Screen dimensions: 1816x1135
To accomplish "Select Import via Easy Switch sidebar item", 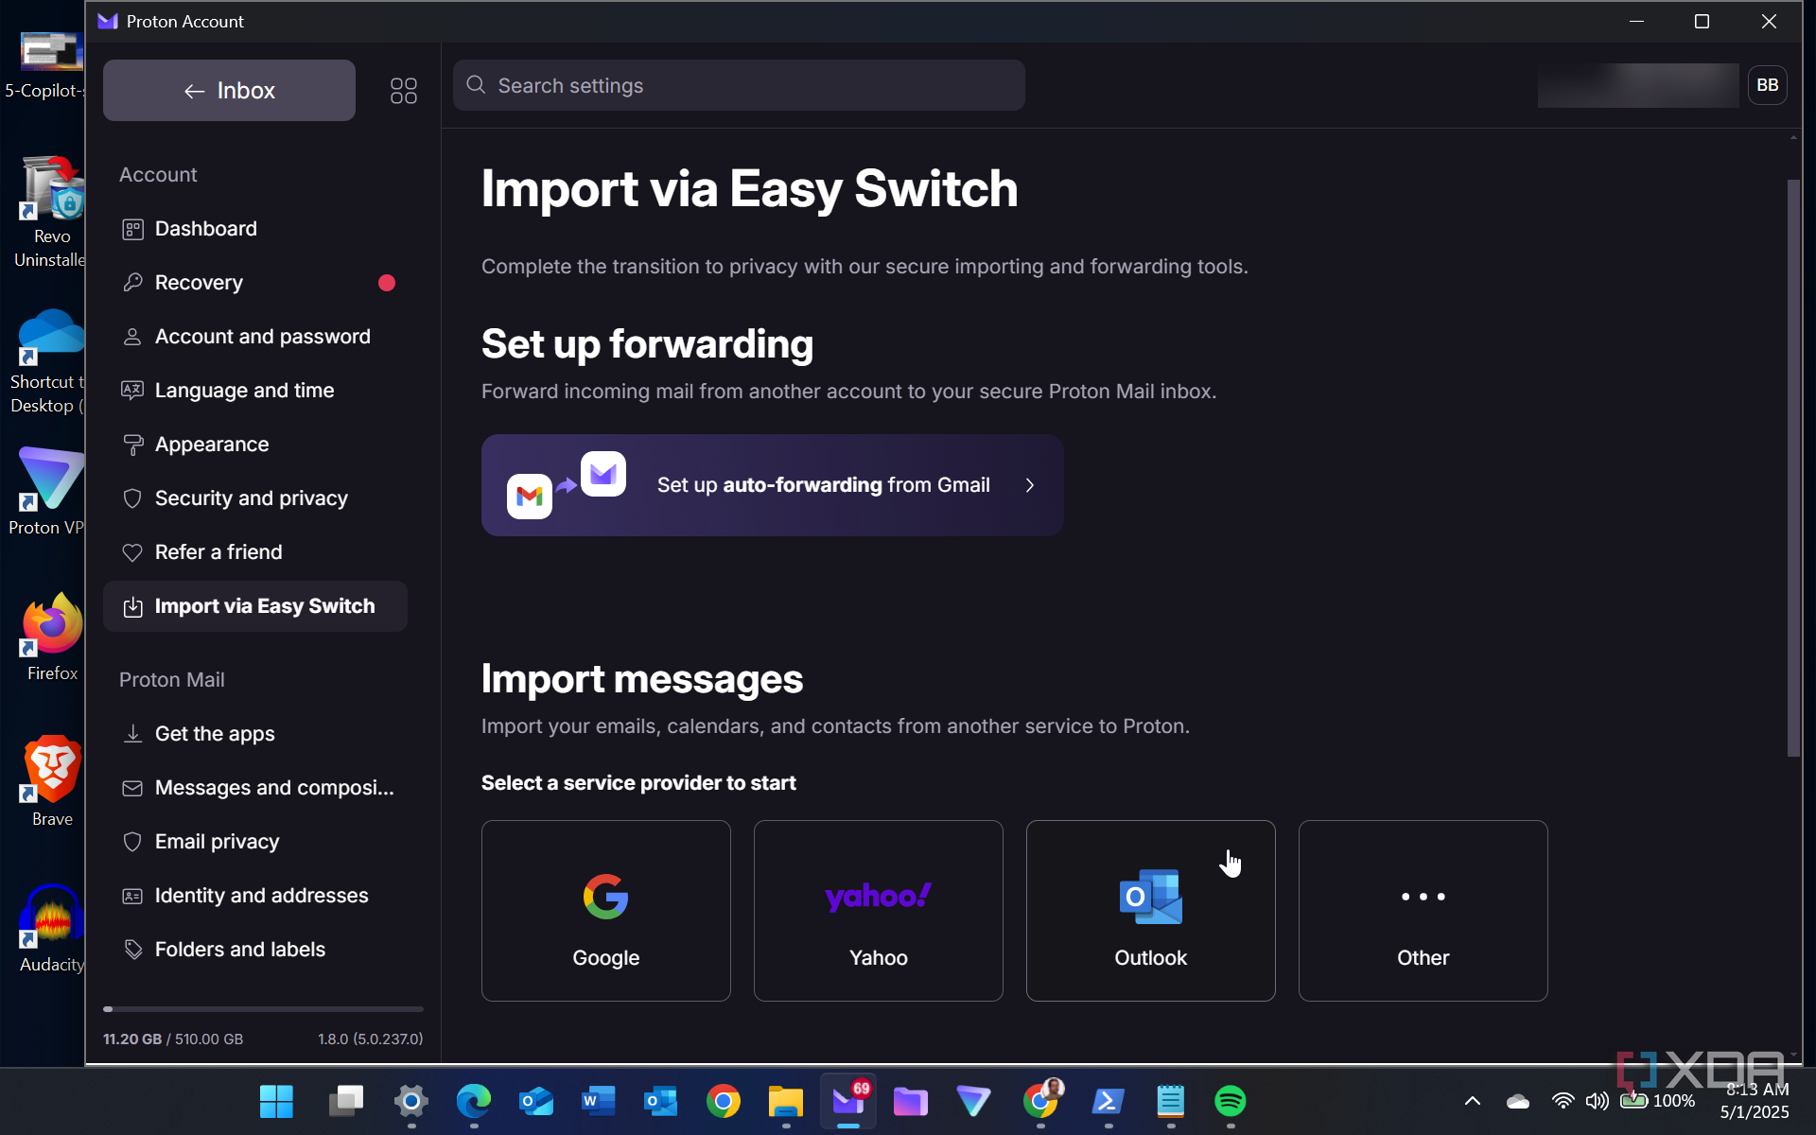I will [255, 606].
